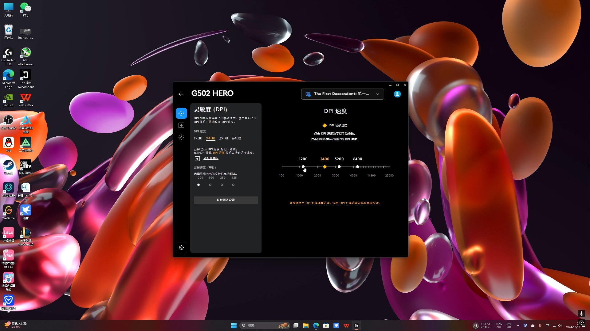This screenshot has height=331, width=590.
Task: Expand The First Descendant profile dropdown
Action: coord(342,94)
